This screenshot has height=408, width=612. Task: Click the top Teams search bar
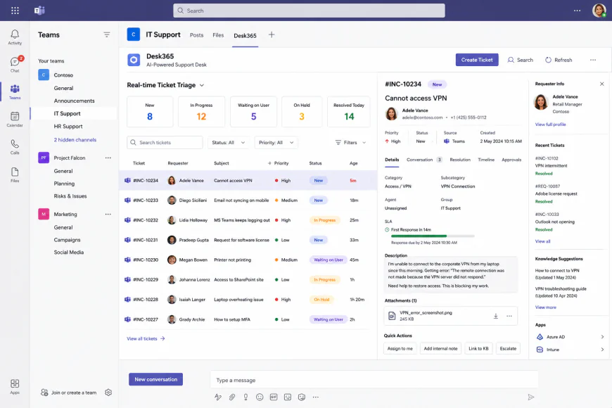point(309,11)
